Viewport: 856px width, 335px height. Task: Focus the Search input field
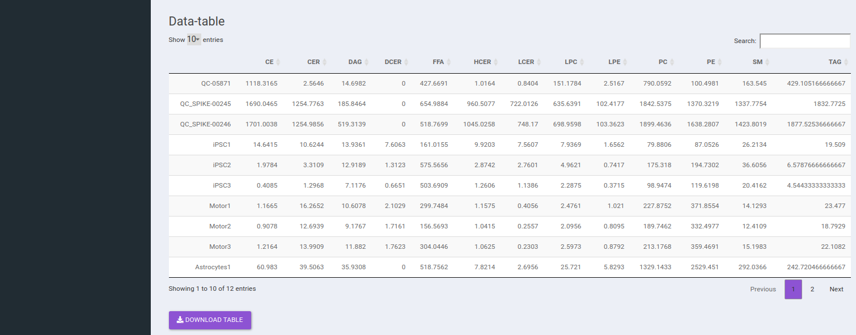click(805, 41)
